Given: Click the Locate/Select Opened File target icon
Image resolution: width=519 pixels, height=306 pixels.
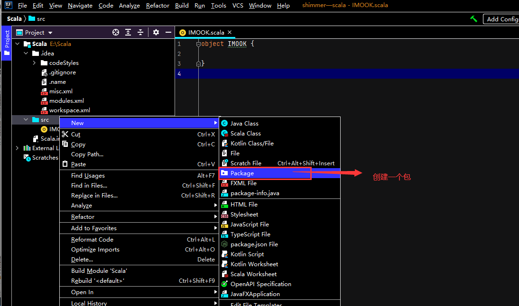Looking at the screenshot, I should (115, 32).
